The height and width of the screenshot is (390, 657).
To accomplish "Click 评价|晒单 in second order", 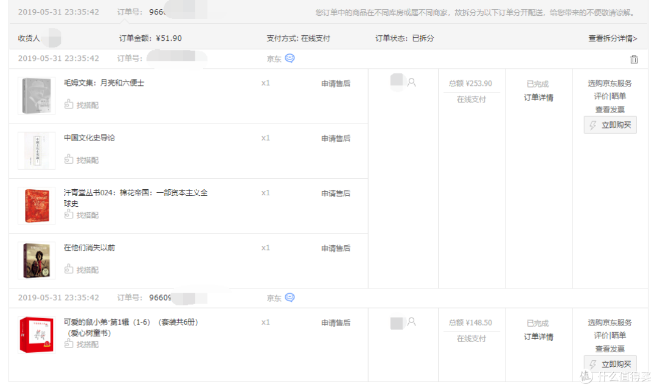I will [610, 335].
